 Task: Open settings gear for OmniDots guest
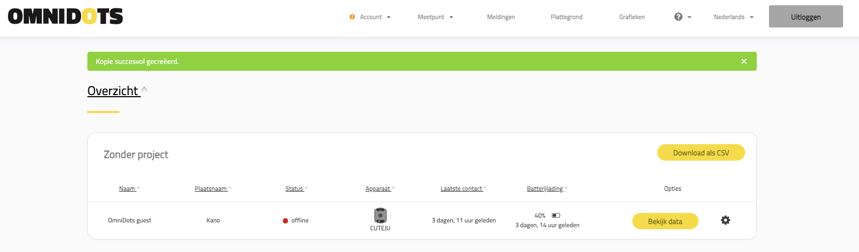pyautogui.click(x=726, y=220)
